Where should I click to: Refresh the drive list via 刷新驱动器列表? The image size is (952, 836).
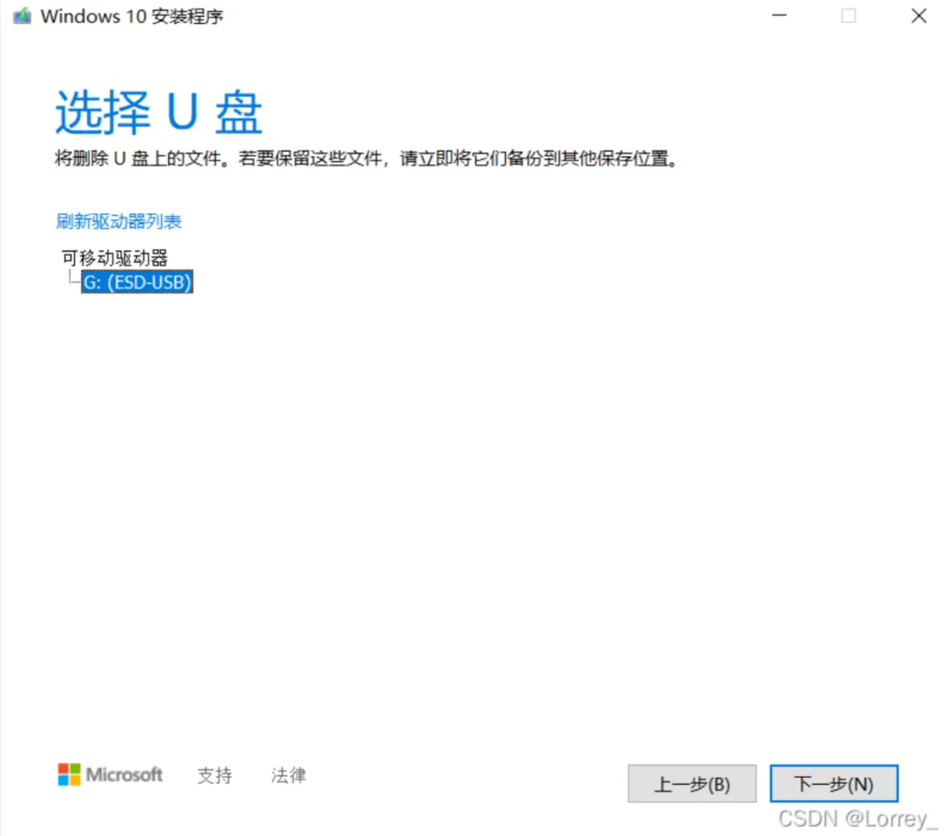(x=119, y=221)
